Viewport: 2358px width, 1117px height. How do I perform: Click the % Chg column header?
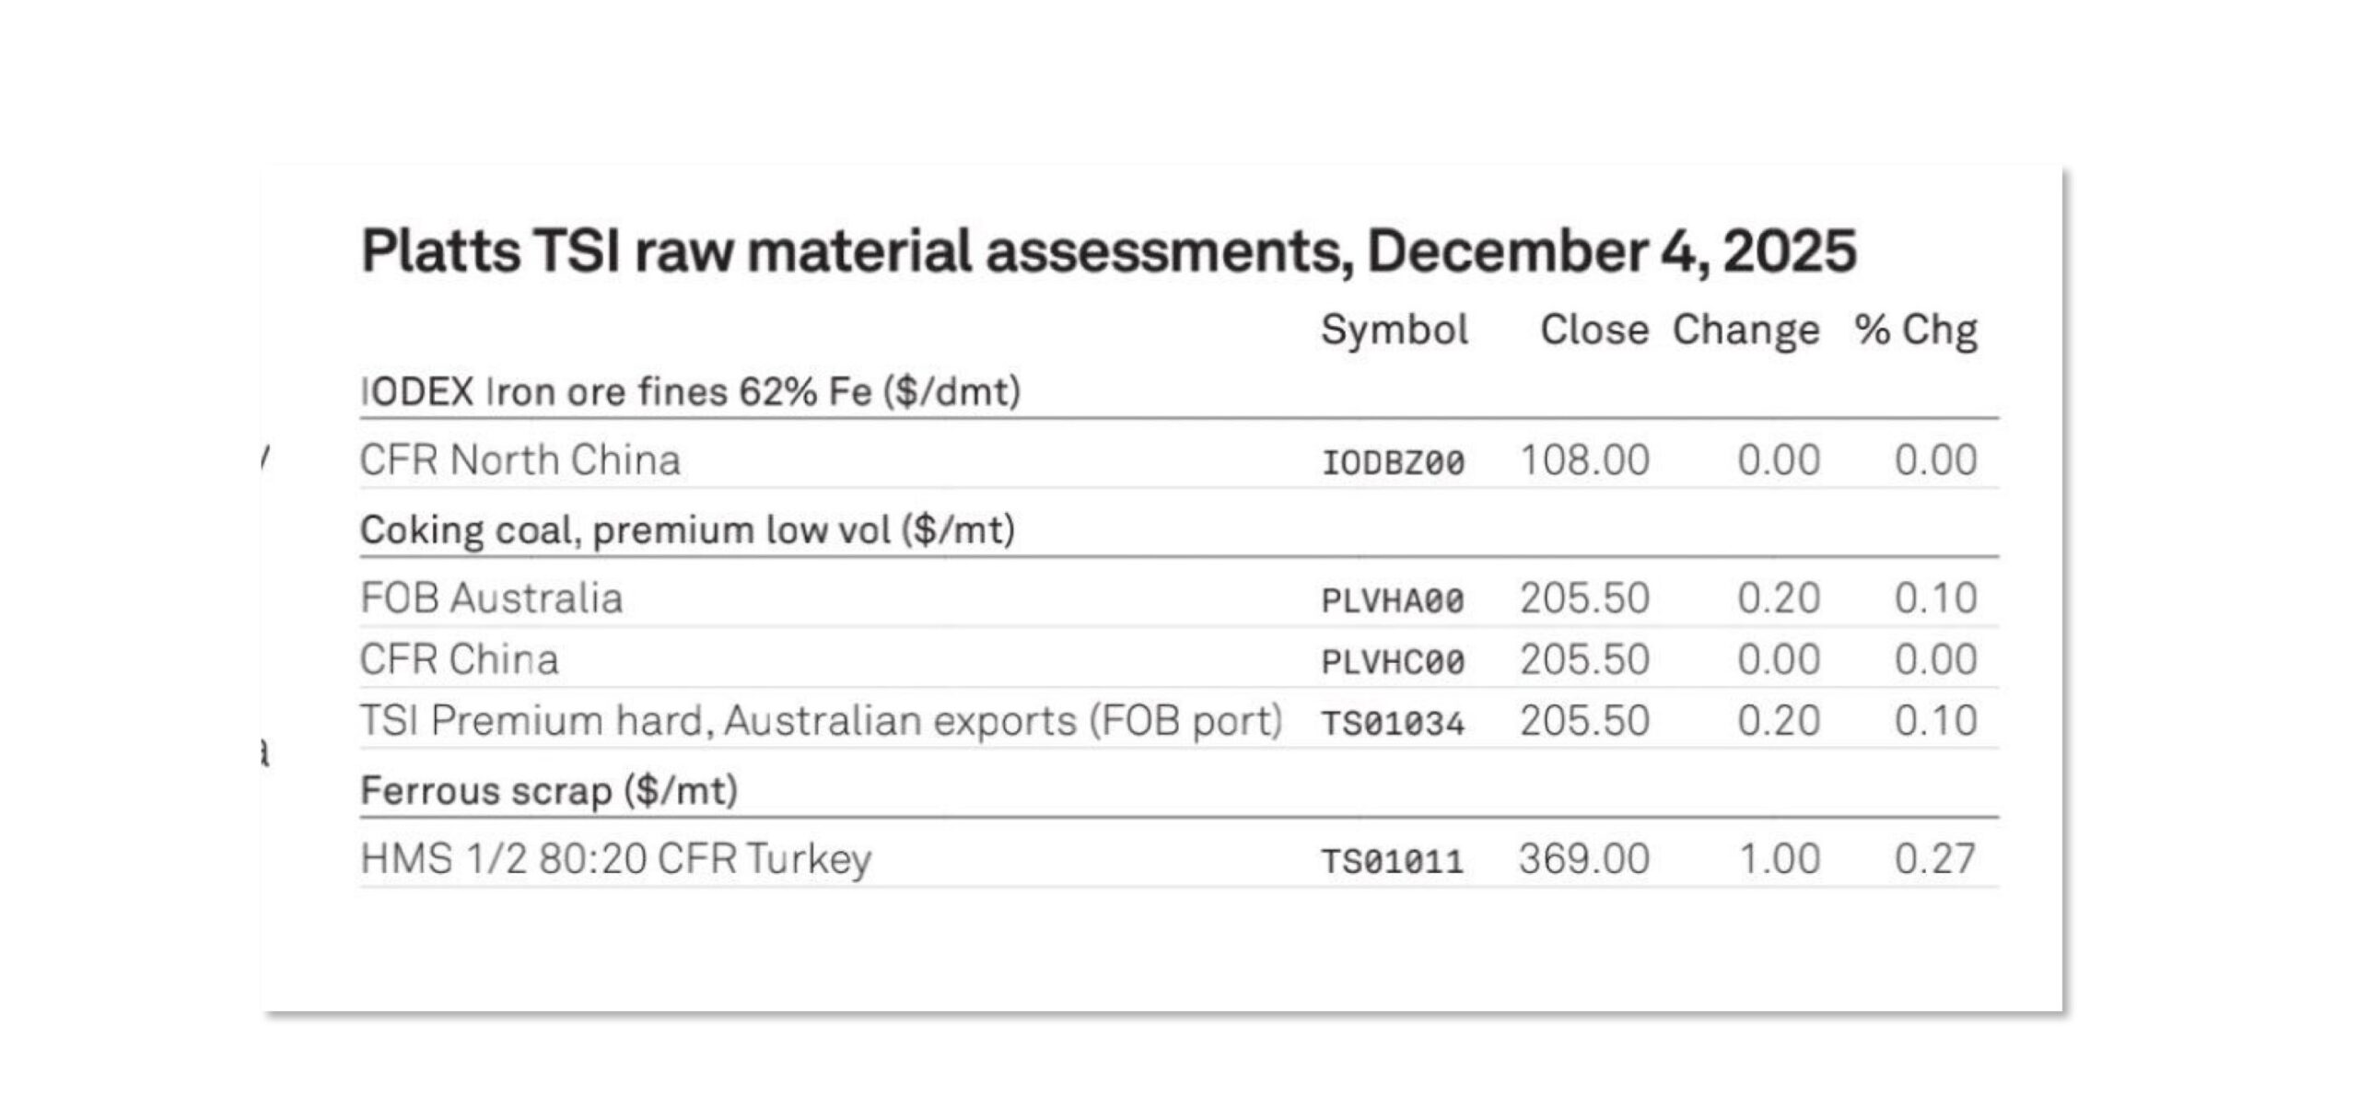[x=1916, y=330]
